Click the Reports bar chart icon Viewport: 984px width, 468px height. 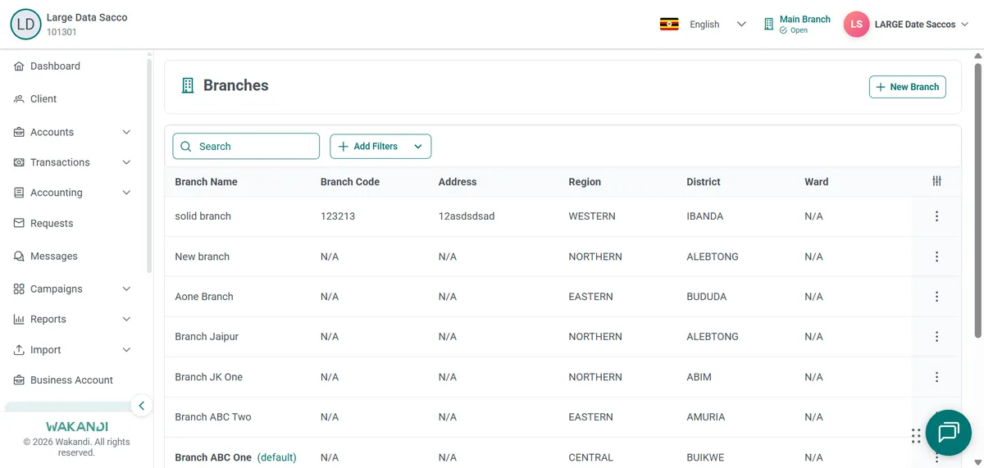coord(19,320)
